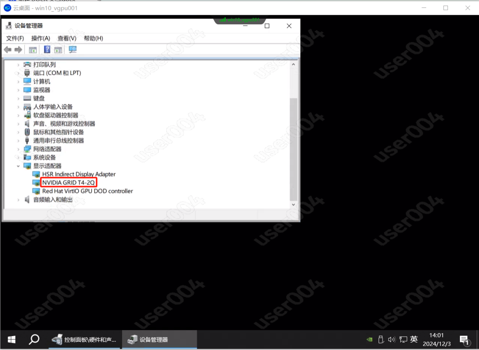Viewport: 479px width, 350px height.
Task: Expand the 打印队列 node
Action: tap(18, 64)
